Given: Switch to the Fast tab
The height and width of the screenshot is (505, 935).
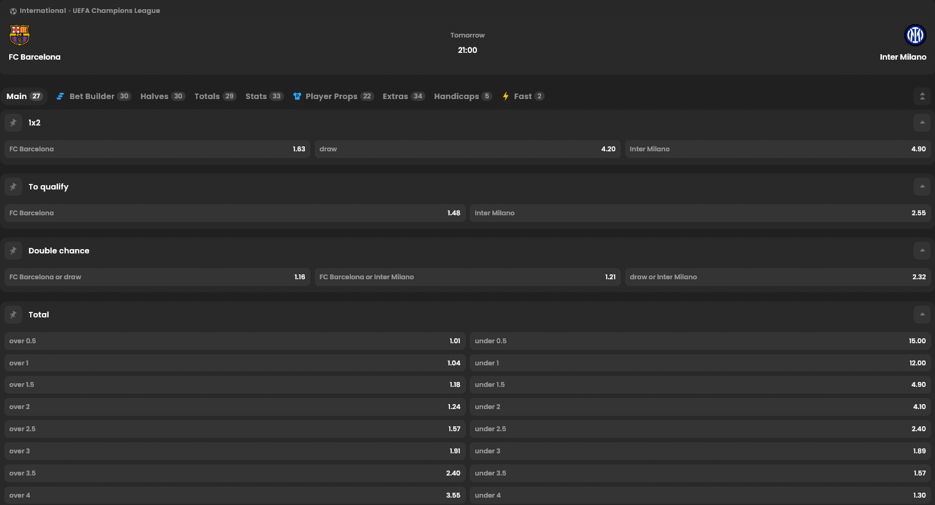Looking at the screenshot, I should tap(523, 96).
